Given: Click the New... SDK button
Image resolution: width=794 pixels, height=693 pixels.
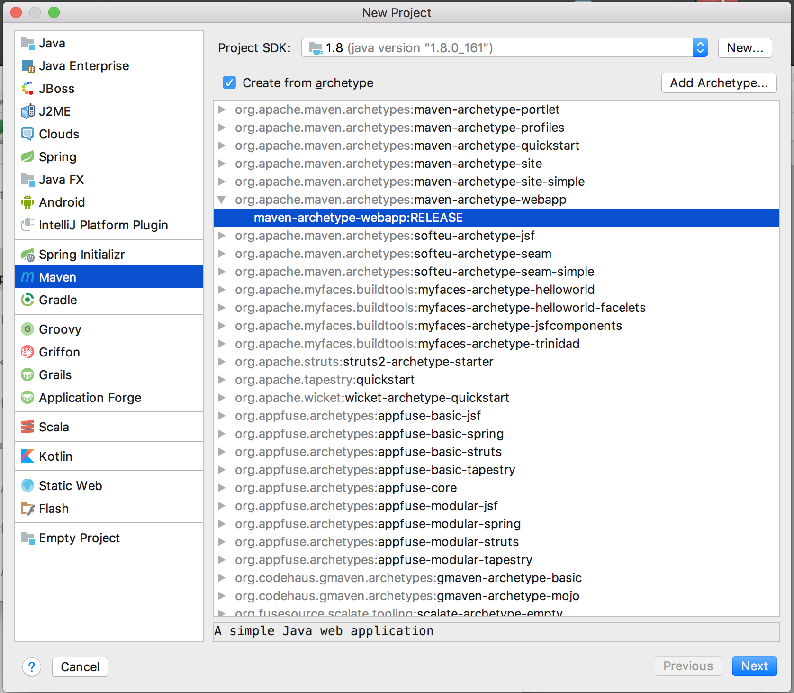Looking at the screenshot, I should click(x=745, y=48).
